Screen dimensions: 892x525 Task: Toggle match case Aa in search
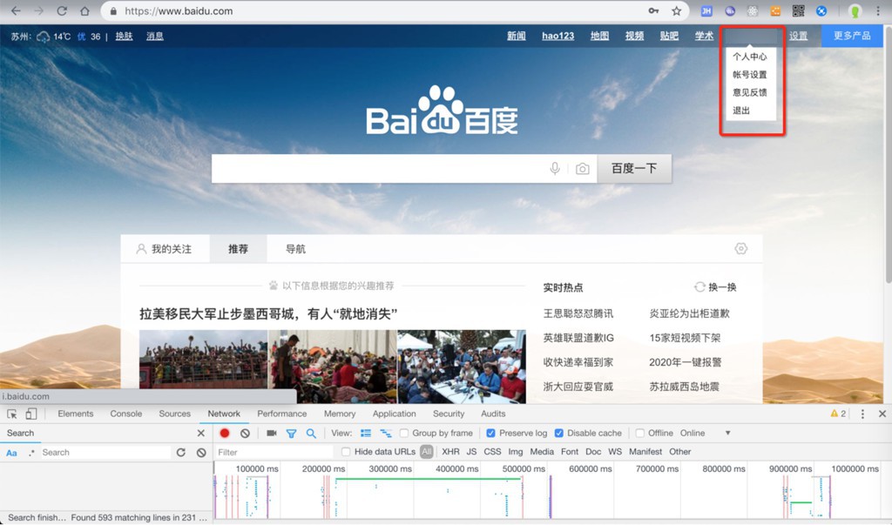pyautogui.click(x=11, y=453)
